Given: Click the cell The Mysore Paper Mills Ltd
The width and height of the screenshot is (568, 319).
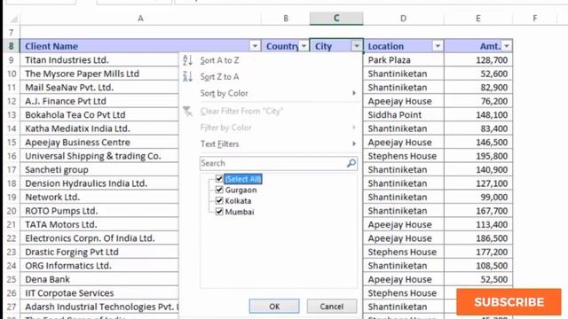Looking at the screenshot, I should click(99, 74).
